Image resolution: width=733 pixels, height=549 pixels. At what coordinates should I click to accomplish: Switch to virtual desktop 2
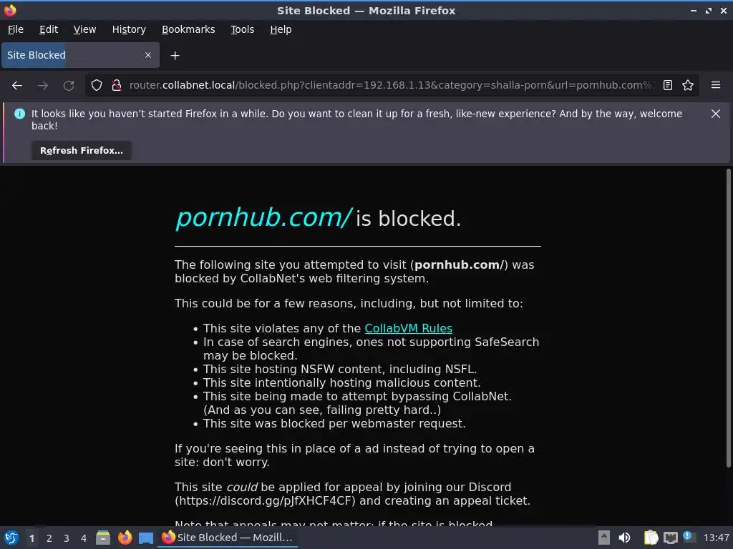tap(49, 538)
